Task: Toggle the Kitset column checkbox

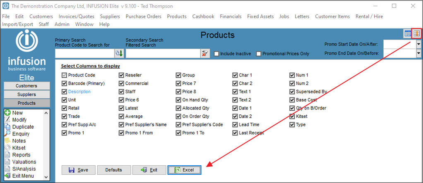Action: coord(292,116)
